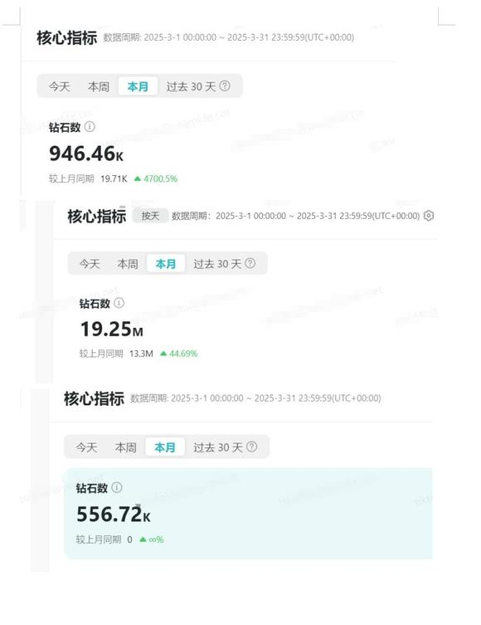Switch the top panel to 本周
Image resolution: width=481 pixels, height=625 pixels.
pos(99,86)
